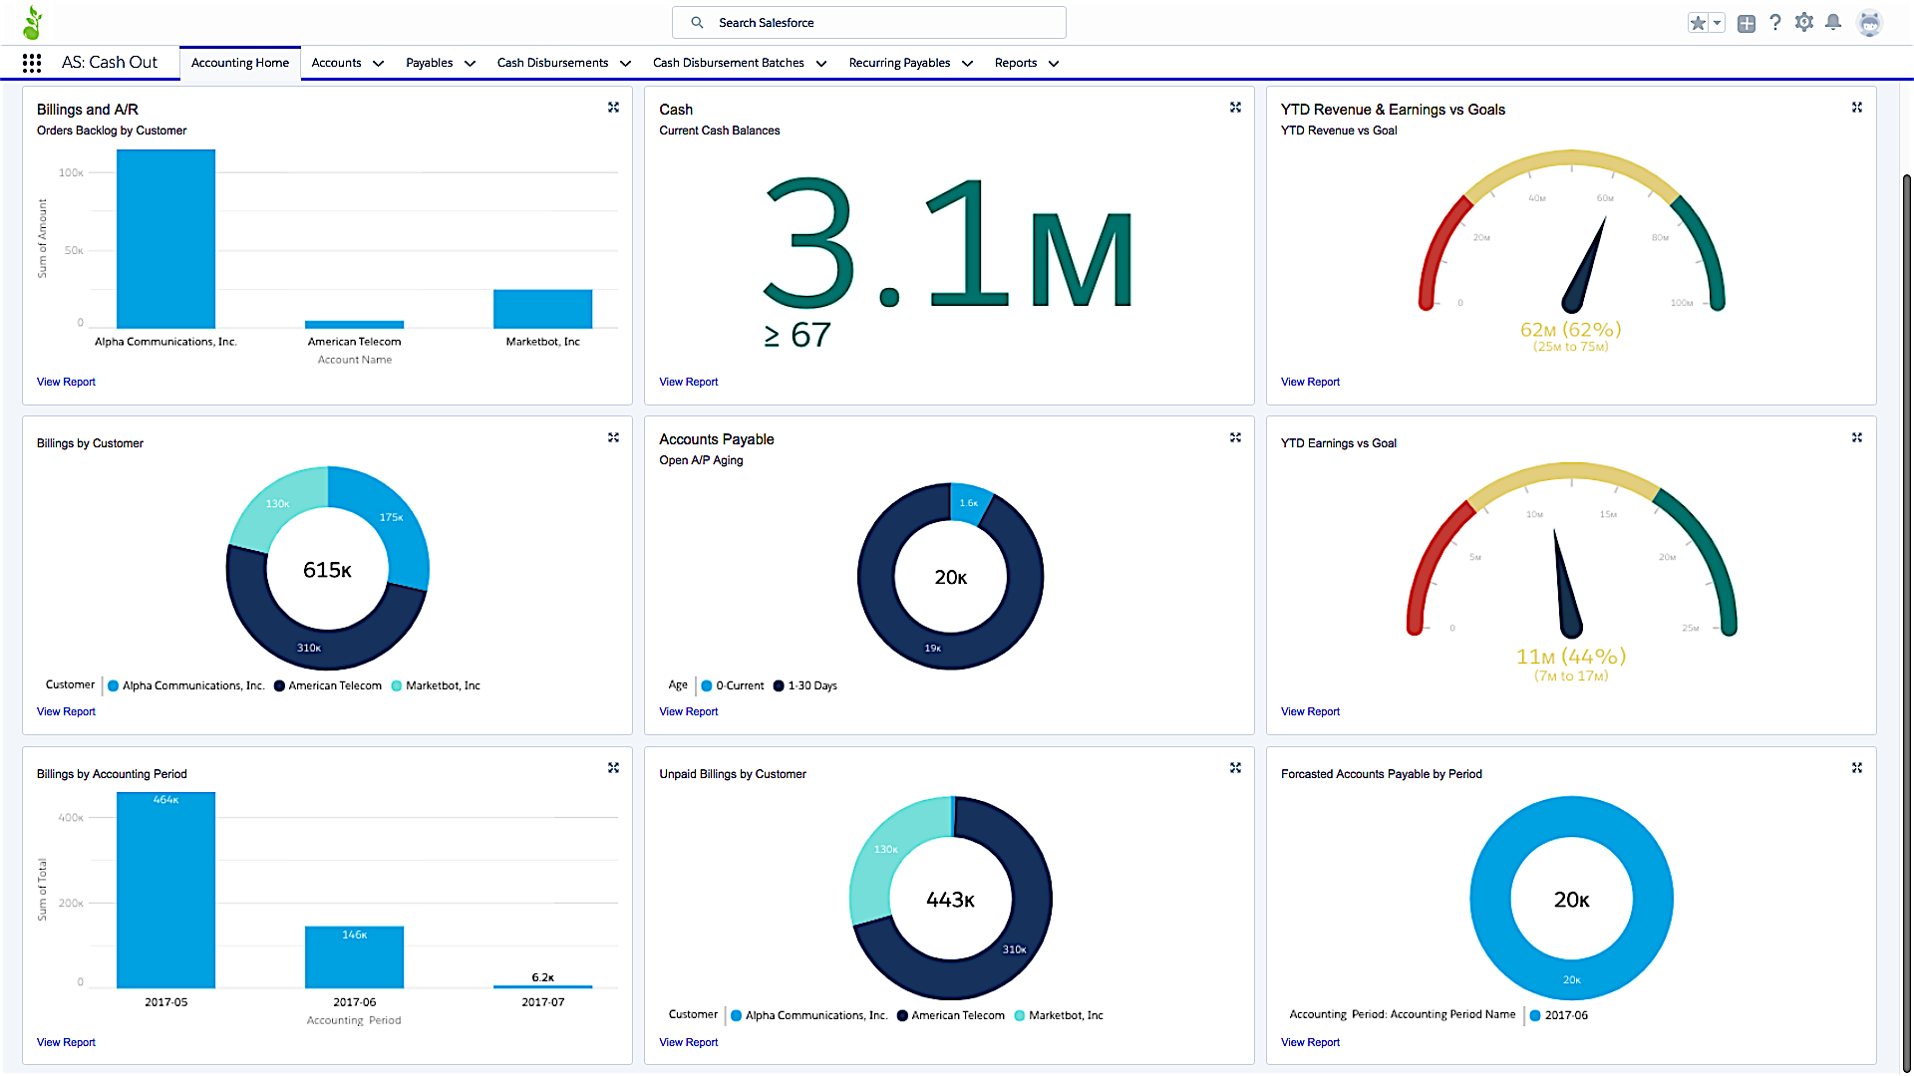Open the Accounts tab dropdown chevron

379,64
